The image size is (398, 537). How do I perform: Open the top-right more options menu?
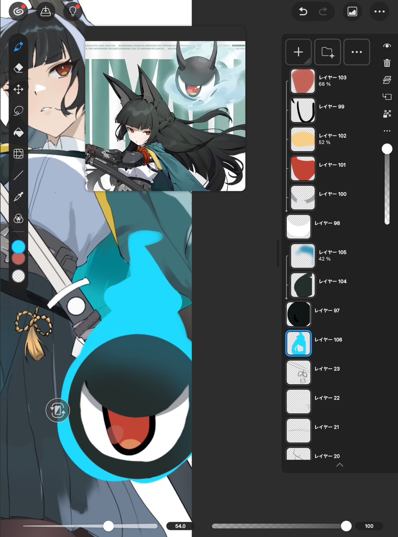[380, 12]
